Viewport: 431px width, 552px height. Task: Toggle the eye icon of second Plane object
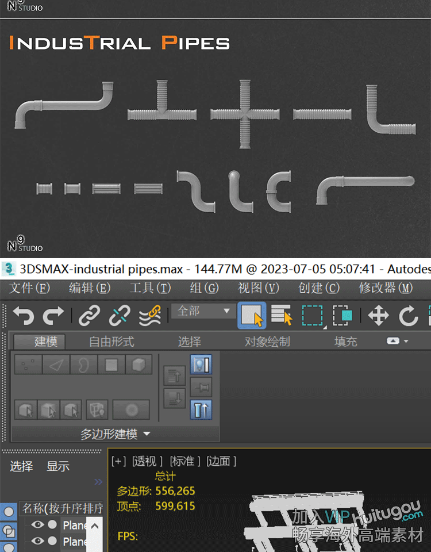click(38, 540)
